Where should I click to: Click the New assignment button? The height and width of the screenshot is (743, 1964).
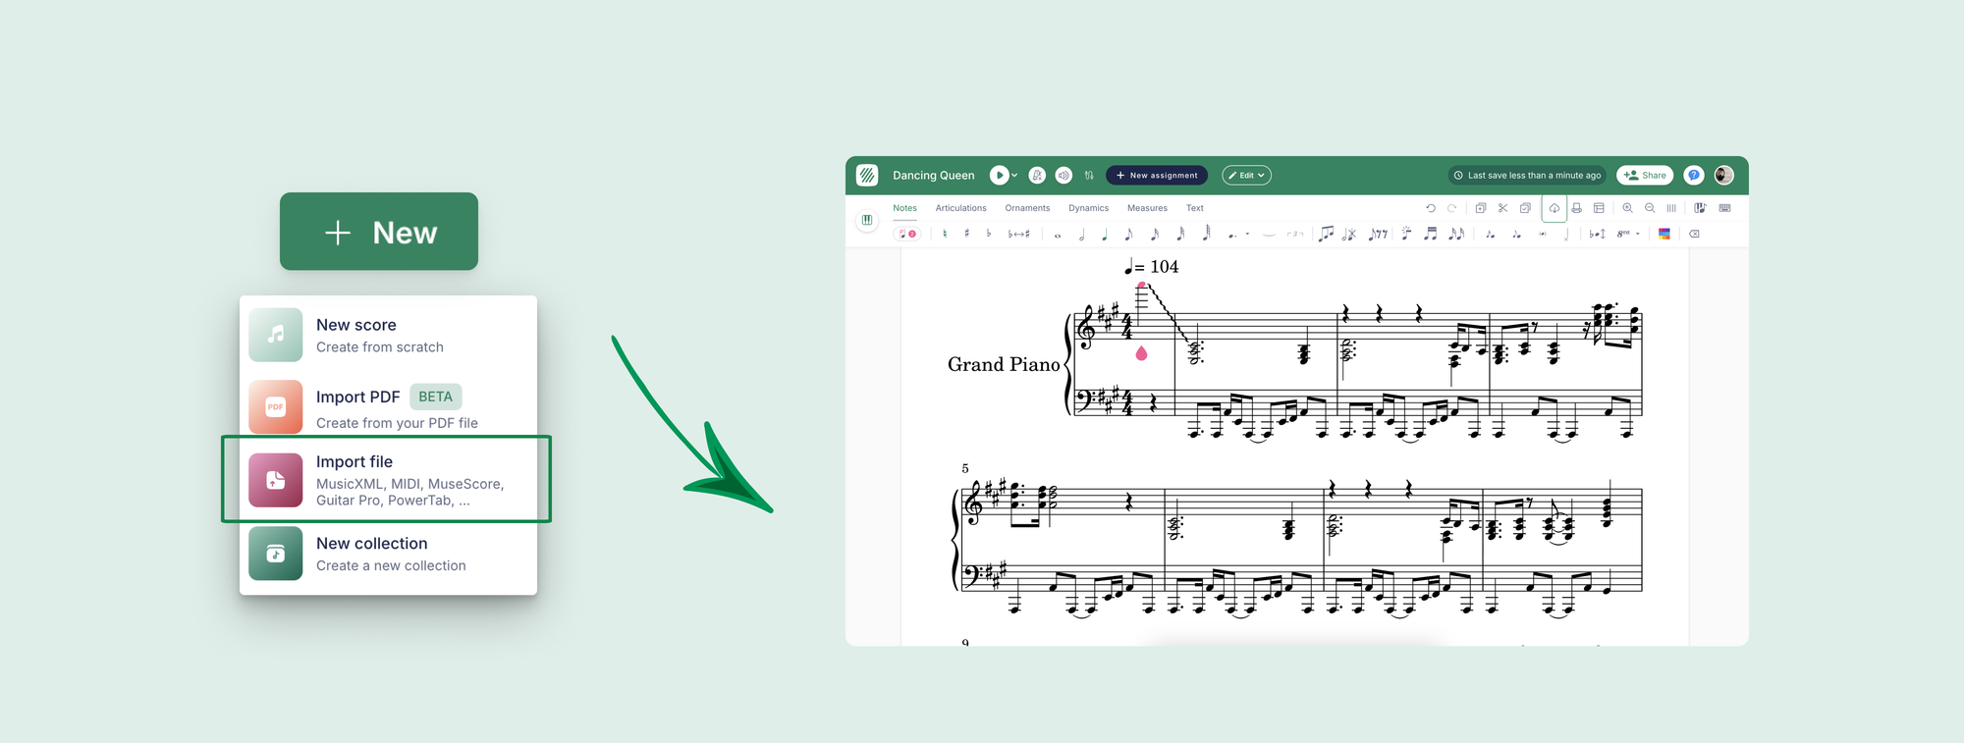coord(1156,176)
